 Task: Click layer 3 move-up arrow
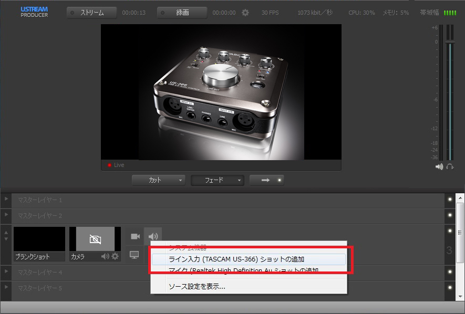(x=6, y=233)
